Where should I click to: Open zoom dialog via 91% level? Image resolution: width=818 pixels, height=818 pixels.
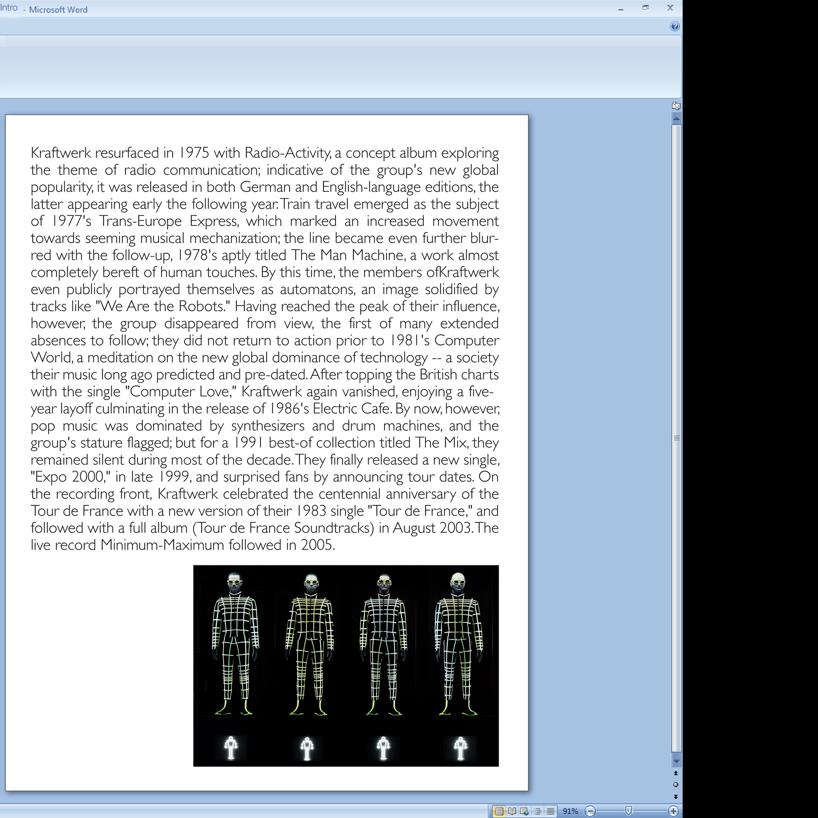pos(570,811)
